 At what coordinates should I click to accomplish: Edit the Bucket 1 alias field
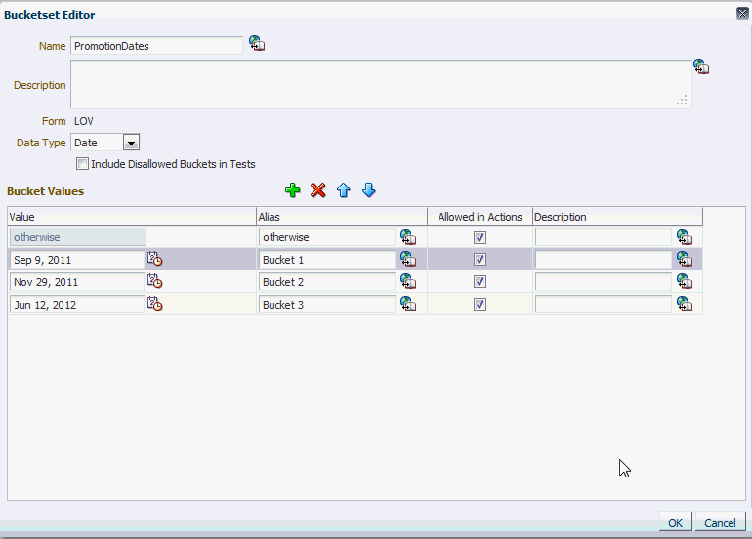tap(327, 260)
